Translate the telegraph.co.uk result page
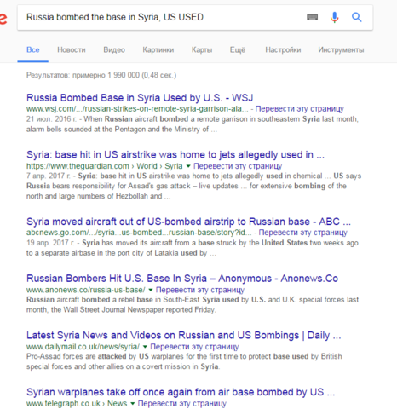Screen dimensions: 397x409 click(182, 403)
